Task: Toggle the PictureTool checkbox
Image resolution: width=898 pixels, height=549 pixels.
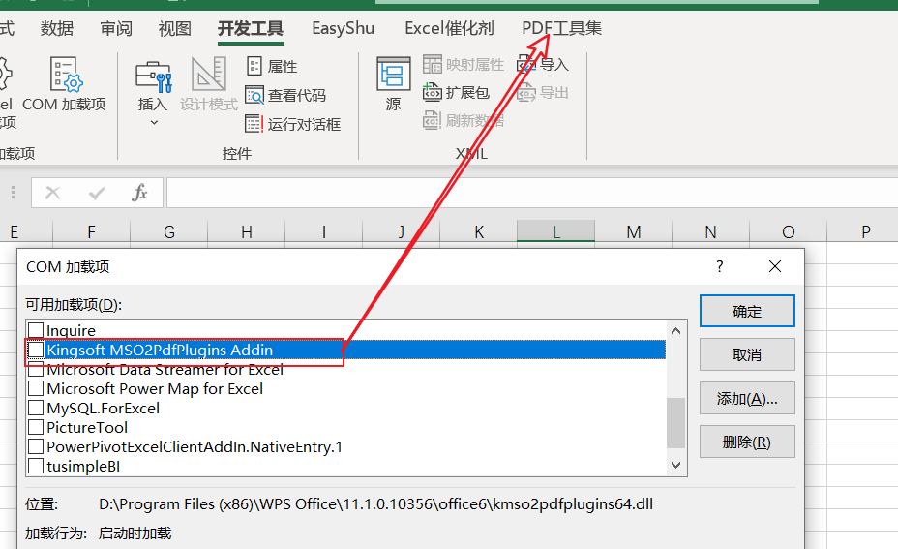Action: 36,428
